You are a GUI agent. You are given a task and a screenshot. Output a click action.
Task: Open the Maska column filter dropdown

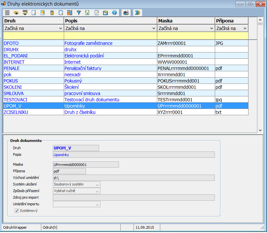211,28
